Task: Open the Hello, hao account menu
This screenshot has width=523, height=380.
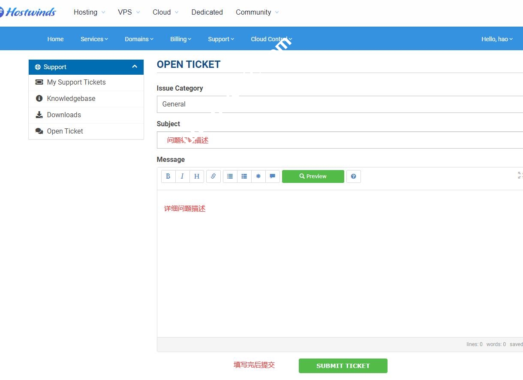Action: tap(496, 39)
